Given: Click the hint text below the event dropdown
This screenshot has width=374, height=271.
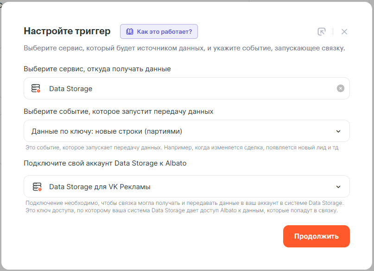Looking at the screenshot, I should [x=182, y=148].
